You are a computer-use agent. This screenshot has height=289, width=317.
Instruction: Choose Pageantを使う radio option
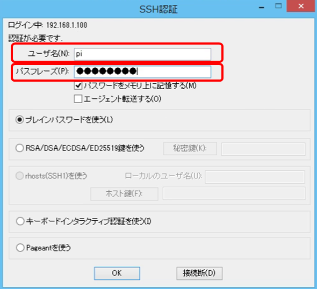coord(20,248)
